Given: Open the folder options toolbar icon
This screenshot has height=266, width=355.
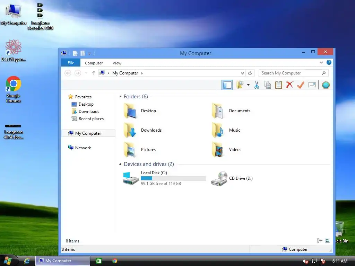Looking at the screenshot, I should [240, 85].
